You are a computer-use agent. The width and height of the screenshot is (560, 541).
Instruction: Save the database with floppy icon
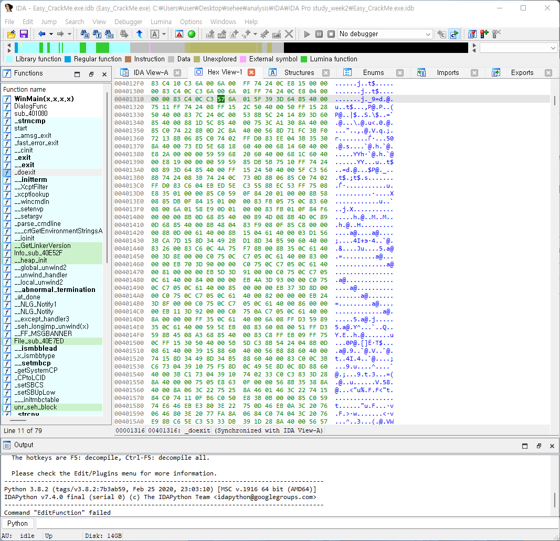(x=24, y=34)
